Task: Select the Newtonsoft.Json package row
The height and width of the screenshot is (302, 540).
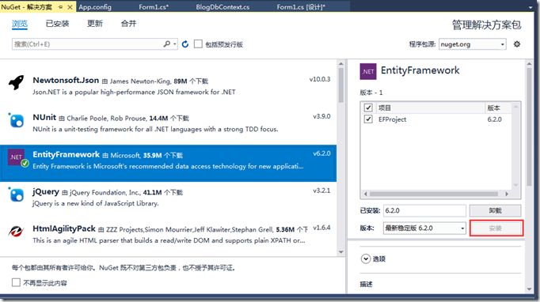Action: (x=168, y=85)
